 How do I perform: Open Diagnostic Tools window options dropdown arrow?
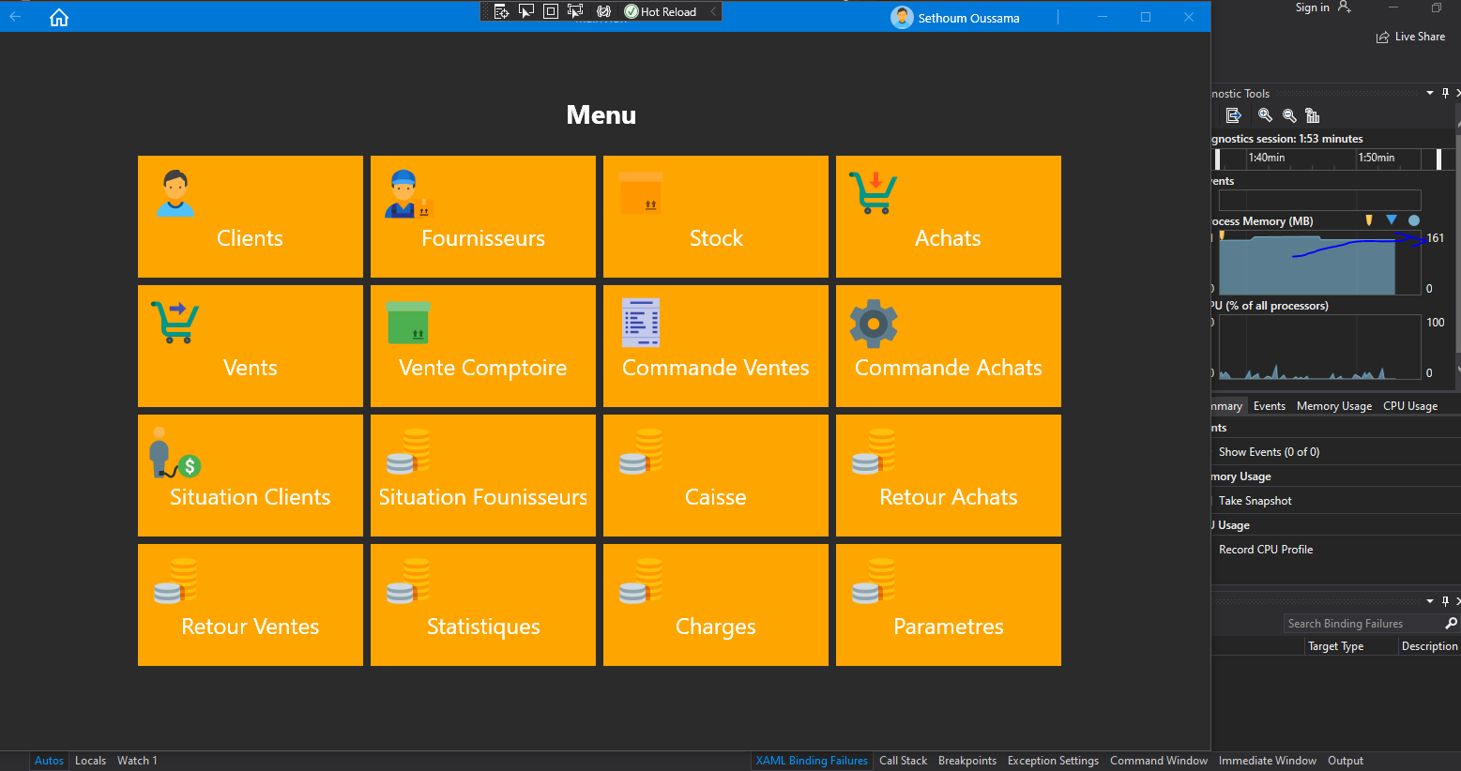1430,93
